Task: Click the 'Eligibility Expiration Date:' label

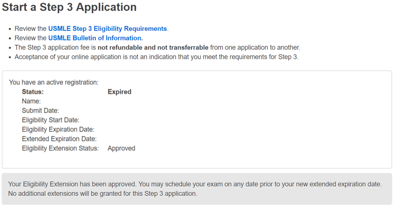Action: [58, 130]
